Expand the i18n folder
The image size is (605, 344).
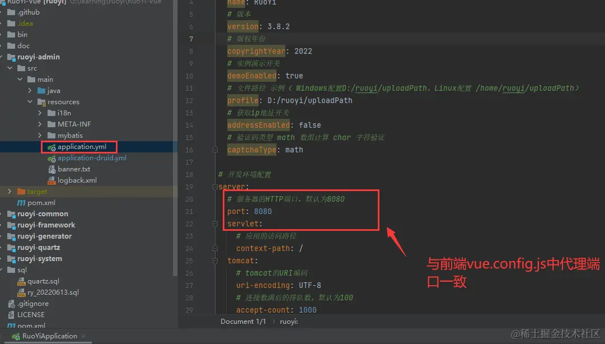(x=40, y=113)
